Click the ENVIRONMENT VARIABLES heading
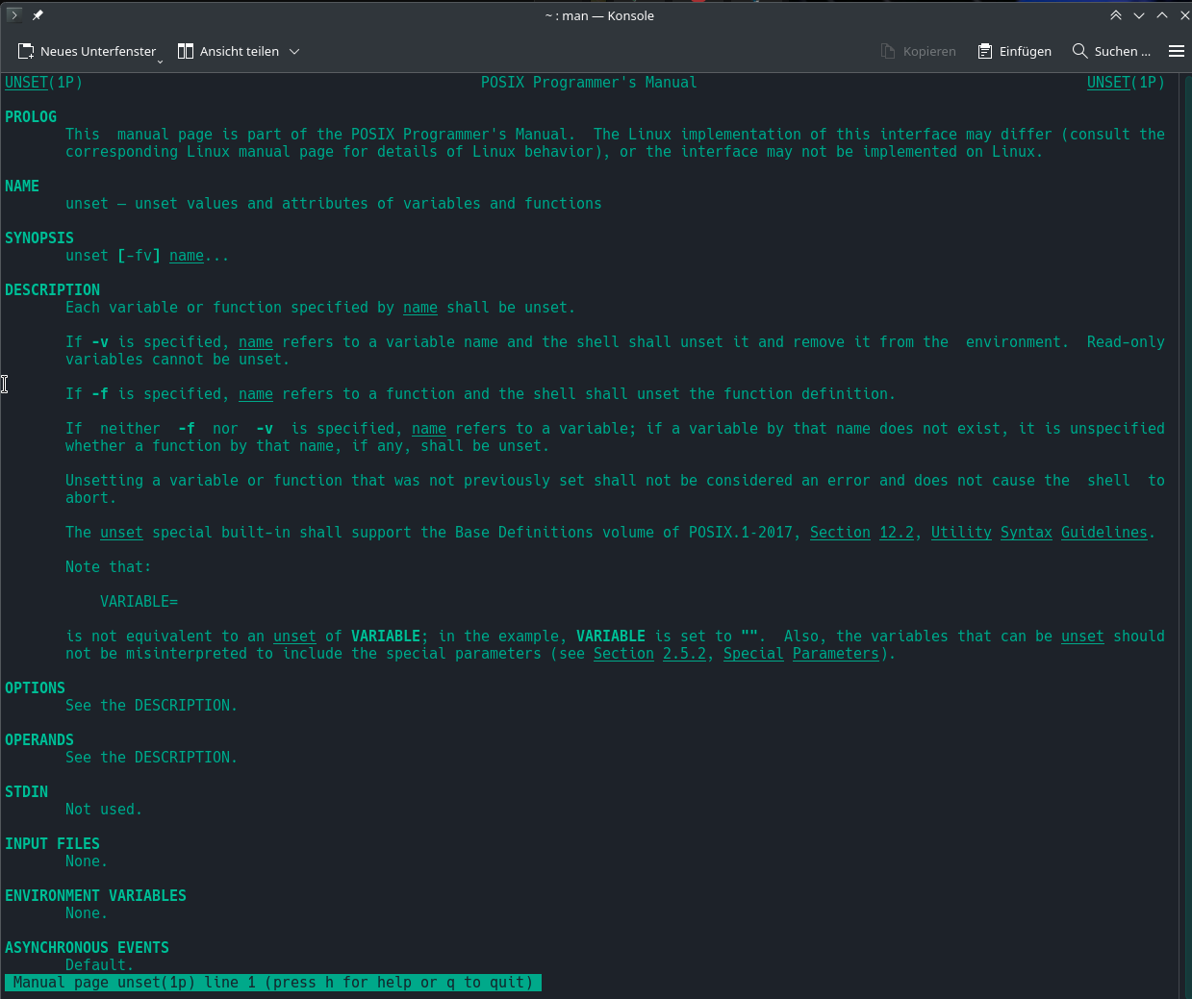1192x999 pixels. pos(95,896)
